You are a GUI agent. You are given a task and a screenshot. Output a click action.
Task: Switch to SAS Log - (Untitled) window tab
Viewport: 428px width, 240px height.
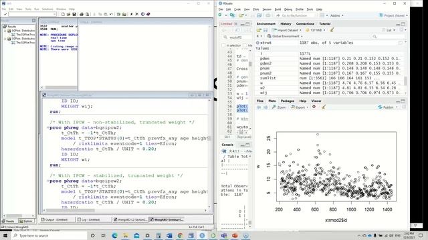click(94, 219)
